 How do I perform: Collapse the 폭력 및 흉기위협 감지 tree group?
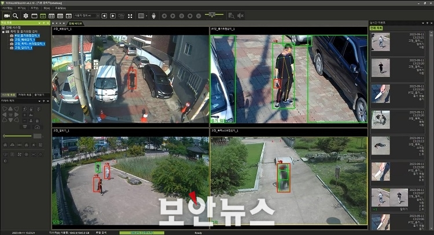(x=3, y=32)
